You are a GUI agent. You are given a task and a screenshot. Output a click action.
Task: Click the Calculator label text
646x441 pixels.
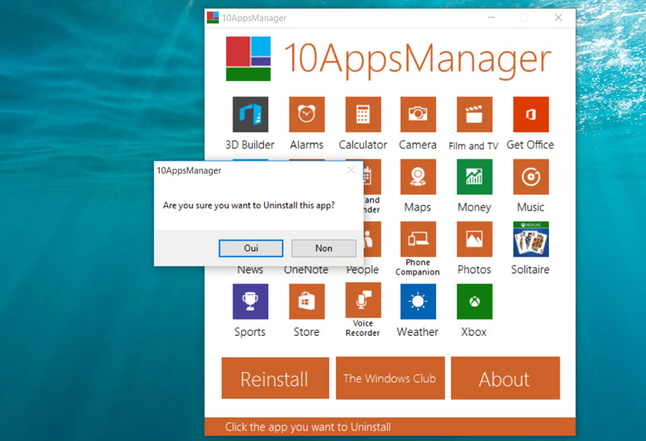(363, 145)
